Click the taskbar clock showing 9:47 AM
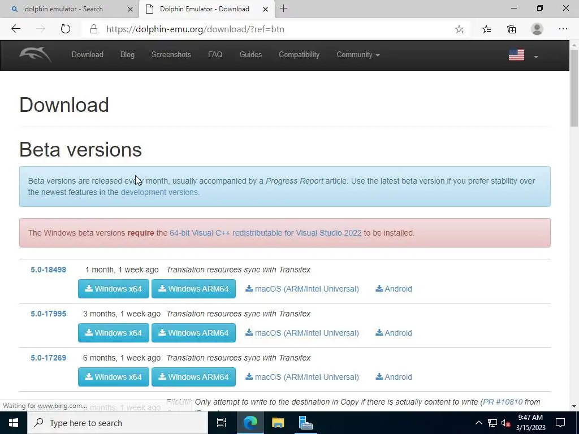Image resolution: width=579 pixels, height=434 pixels. [x=530, y=423]
